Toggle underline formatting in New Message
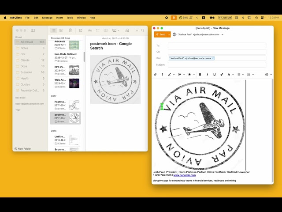The width and height of the screenshot is (282, 212). (x=215, y=75)
